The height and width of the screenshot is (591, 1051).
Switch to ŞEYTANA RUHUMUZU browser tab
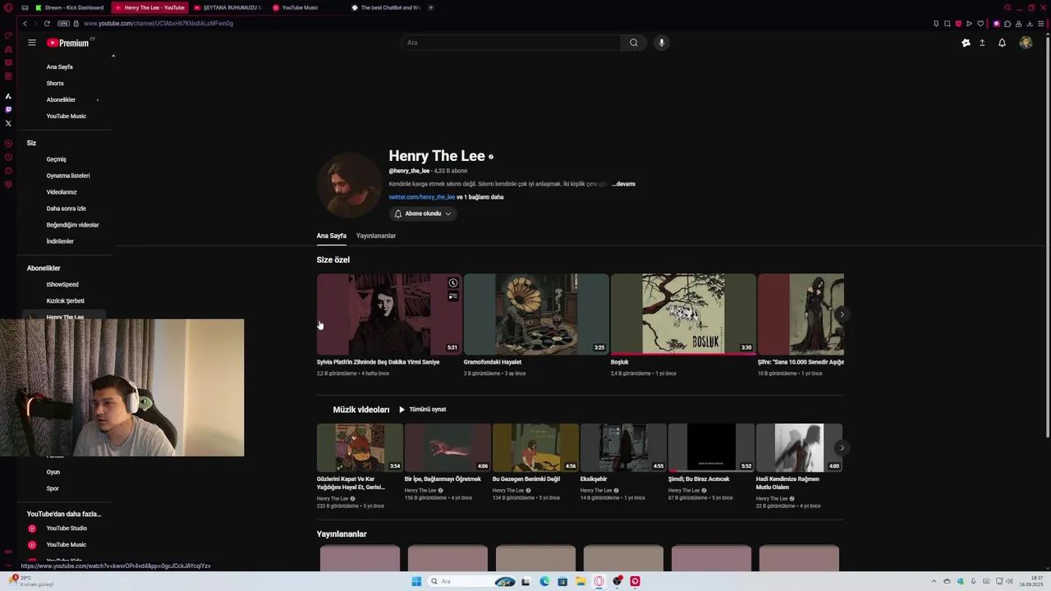pyautogui.click(x=227, y=7)
